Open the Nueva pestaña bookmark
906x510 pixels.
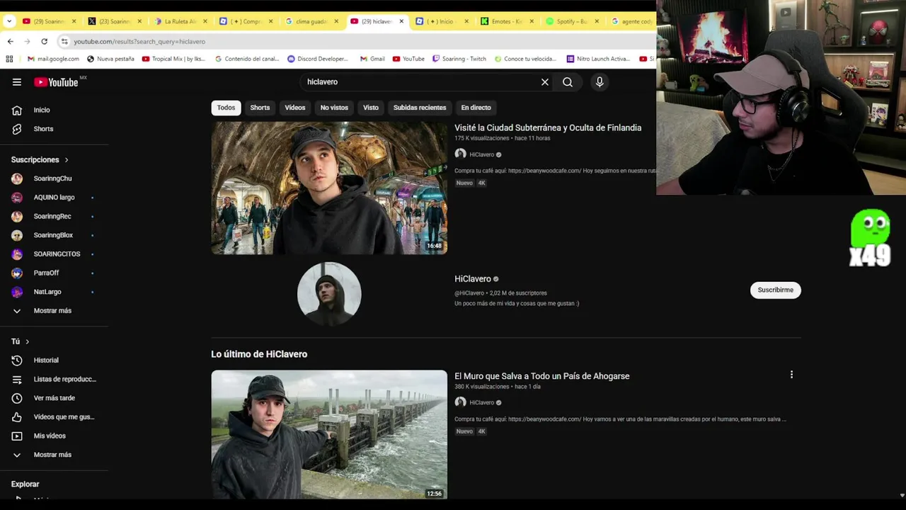tap(110, 59)
